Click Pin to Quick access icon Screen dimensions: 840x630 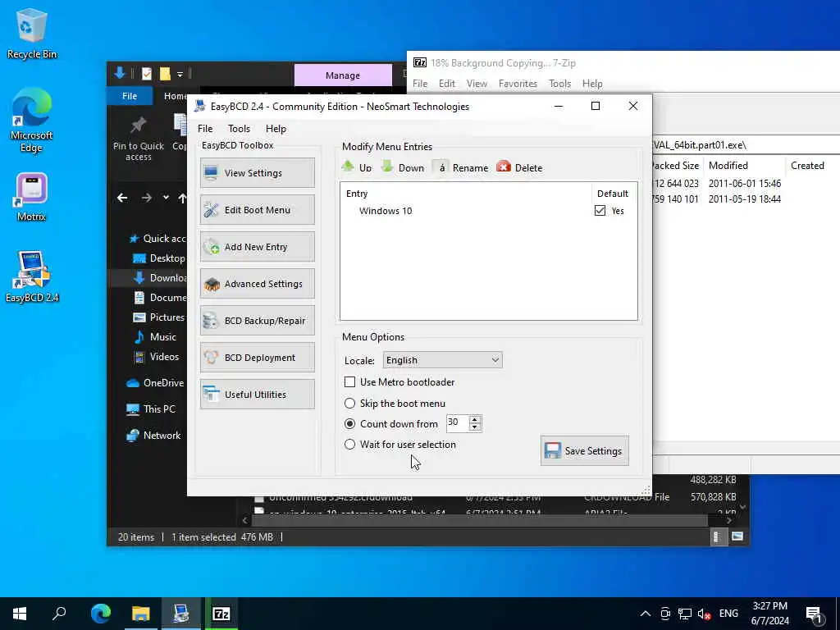138,138
